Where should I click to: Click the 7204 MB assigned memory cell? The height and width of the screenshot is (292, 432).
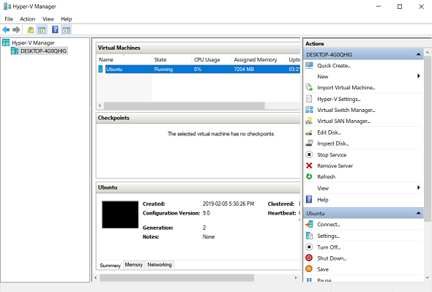point(244,69)
